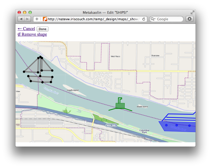Click the browser back arrow
This screenshot has height=168, width=211.
coord(21,19)
